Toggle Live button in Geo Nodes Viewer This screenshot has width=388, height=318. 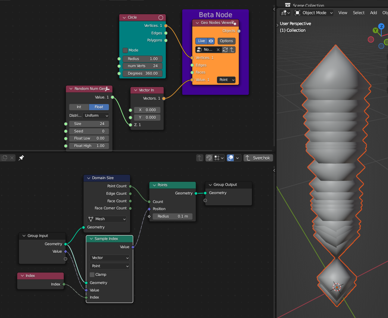pos(201,41)
